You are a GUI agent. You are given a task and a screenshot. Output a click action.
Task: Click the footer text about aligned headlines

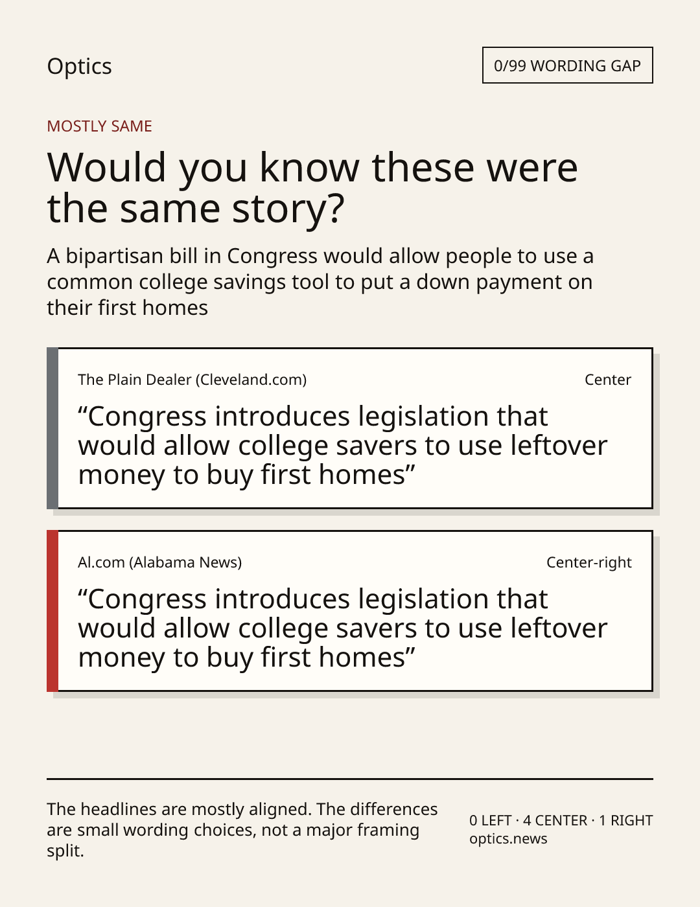pyautogui.click(x=242, y=830)
